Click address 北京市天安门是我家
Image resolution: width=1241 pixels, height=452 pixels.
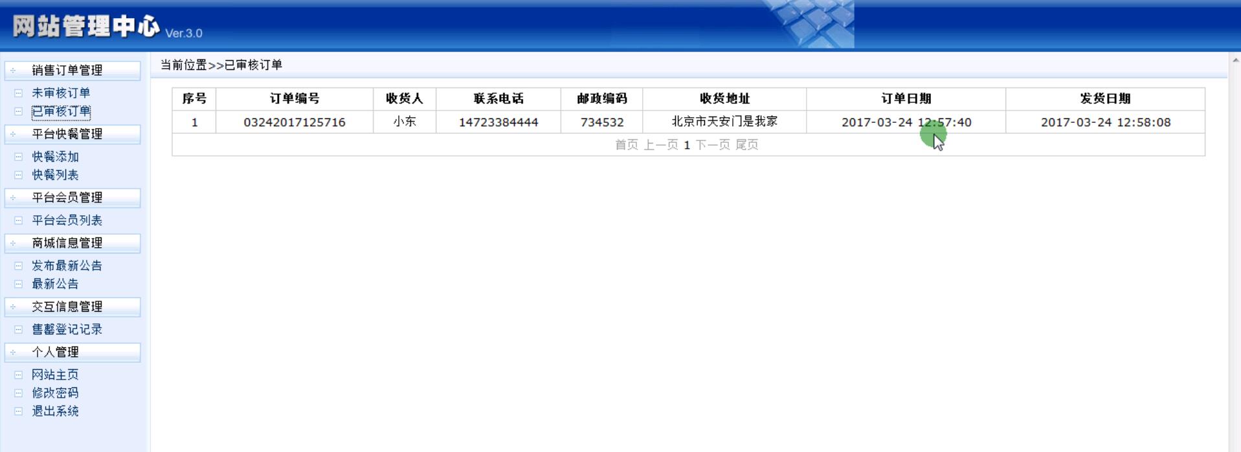pyautogui.click(x=724, y=122)
